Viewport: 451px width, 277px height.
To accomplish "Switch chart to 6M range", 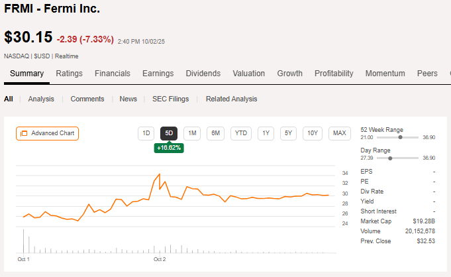I will click(x=216, y=133).
